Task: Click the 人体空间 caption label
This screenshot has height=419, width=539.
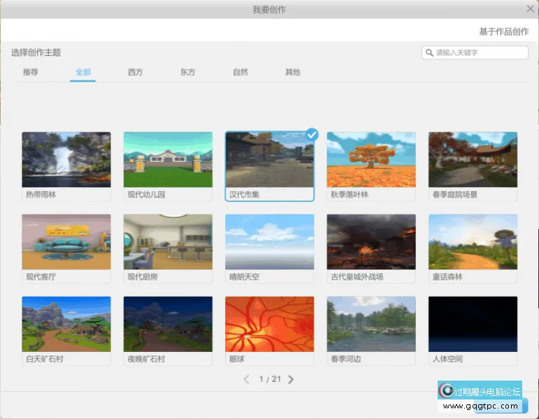Action: pyautogui.click(x=447, y=359)
